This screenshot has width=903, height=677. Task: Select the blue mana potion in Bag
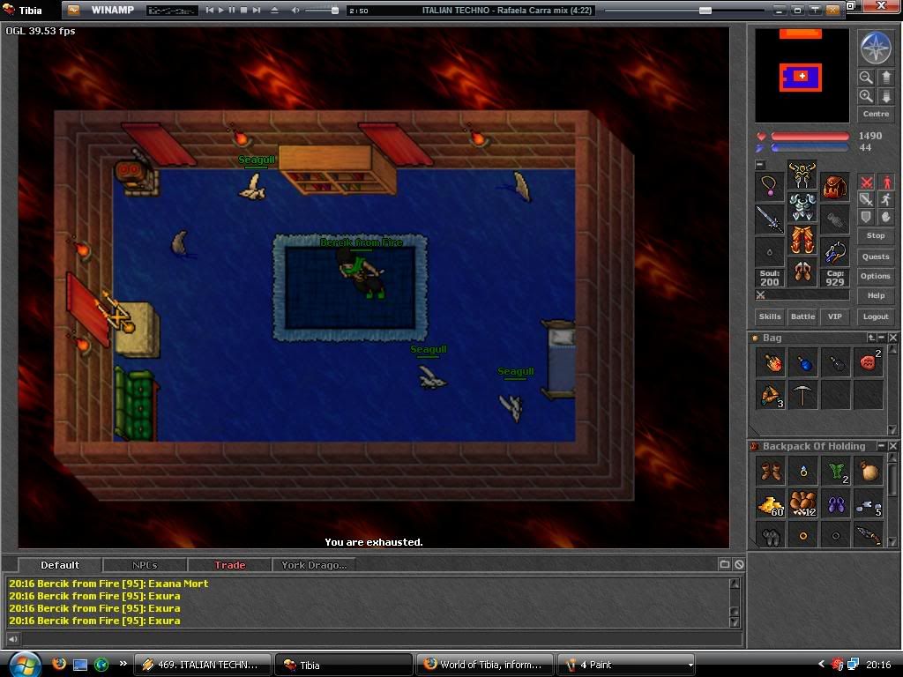tap(802, 362)
